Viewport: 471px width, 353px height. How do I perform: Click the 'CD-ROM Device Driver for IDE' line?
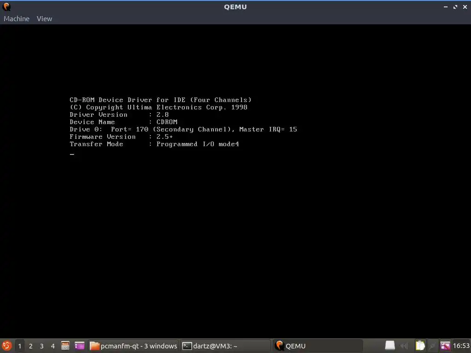coord(161,100)
